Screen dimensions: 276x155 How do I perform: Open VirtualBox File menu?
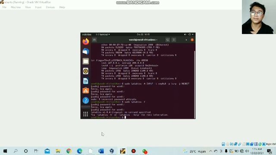4,7
